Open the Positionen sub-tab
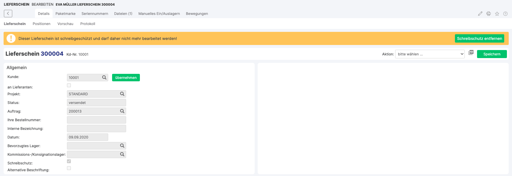This screenshot has width=512, height=176. pyautogui.click(x=42, y=24)
